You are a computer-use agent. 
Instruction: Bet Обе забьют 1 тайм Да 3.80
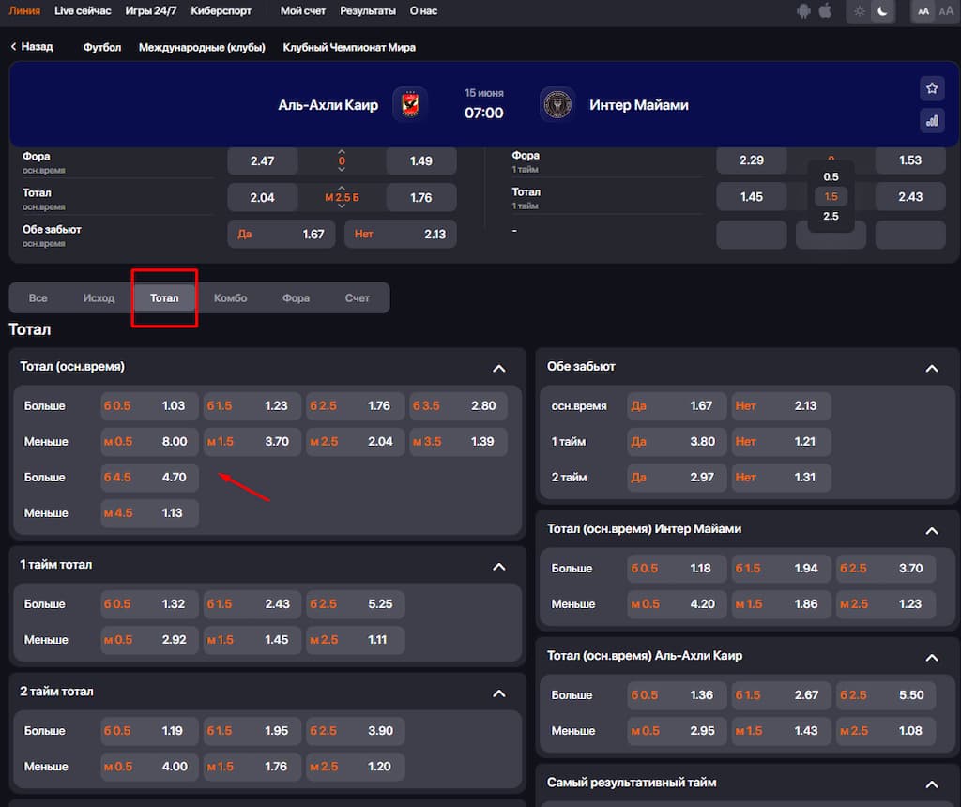point(677,441)
